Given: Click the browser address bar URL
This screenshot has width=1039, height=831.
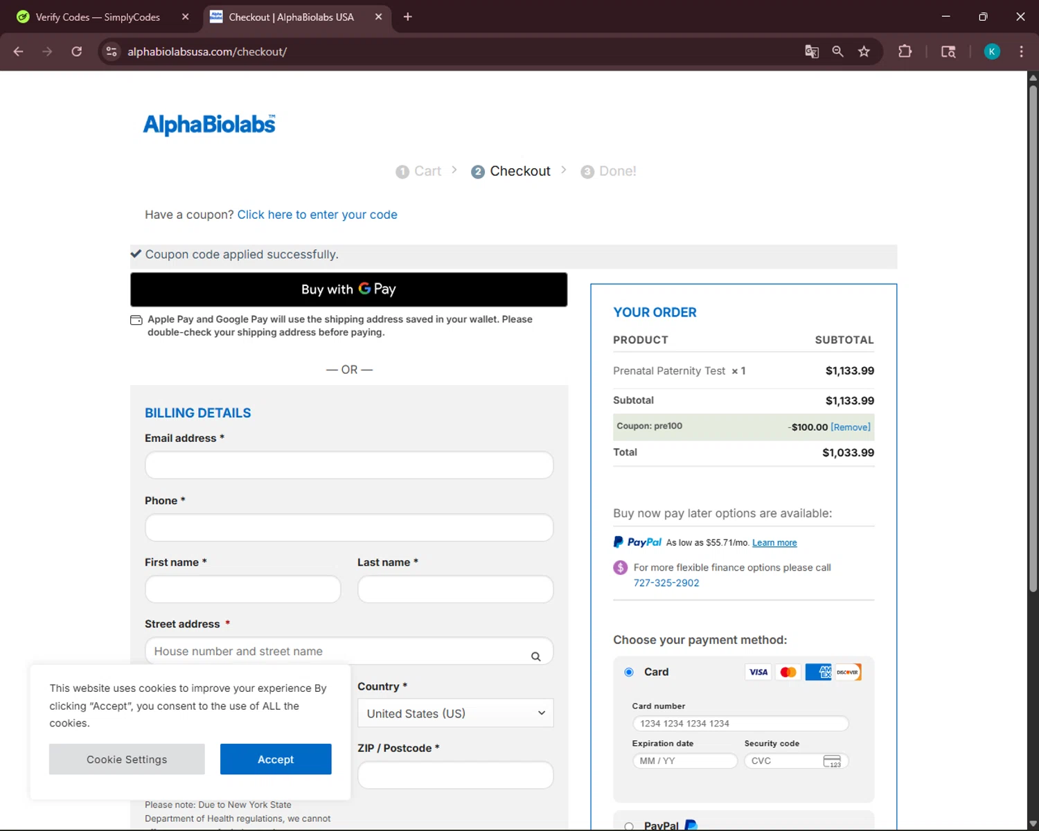Looking at the screenshot, I should coord(207,52).
